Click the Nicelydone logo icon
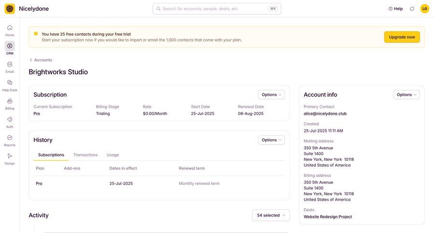434x233 pixels. pos(10,9)
